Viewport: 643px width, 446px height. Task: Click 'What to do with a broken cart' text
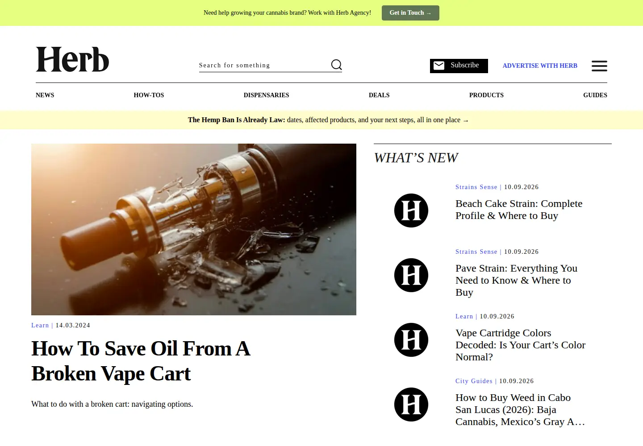point(112,404)
